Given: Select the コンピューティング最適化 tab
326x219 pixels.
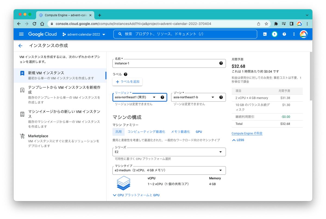Looking at the screenshot, I should [x=146, y=132].
